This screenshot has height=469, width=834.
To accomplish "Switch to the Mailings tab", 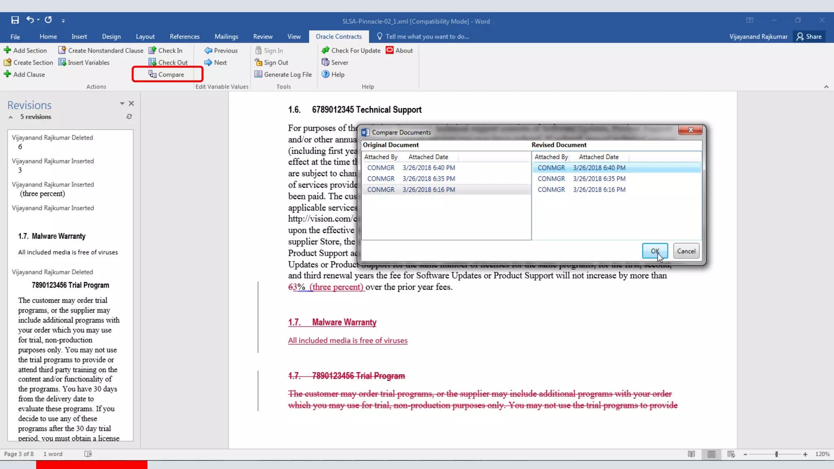I will click(x=226, y=37).
